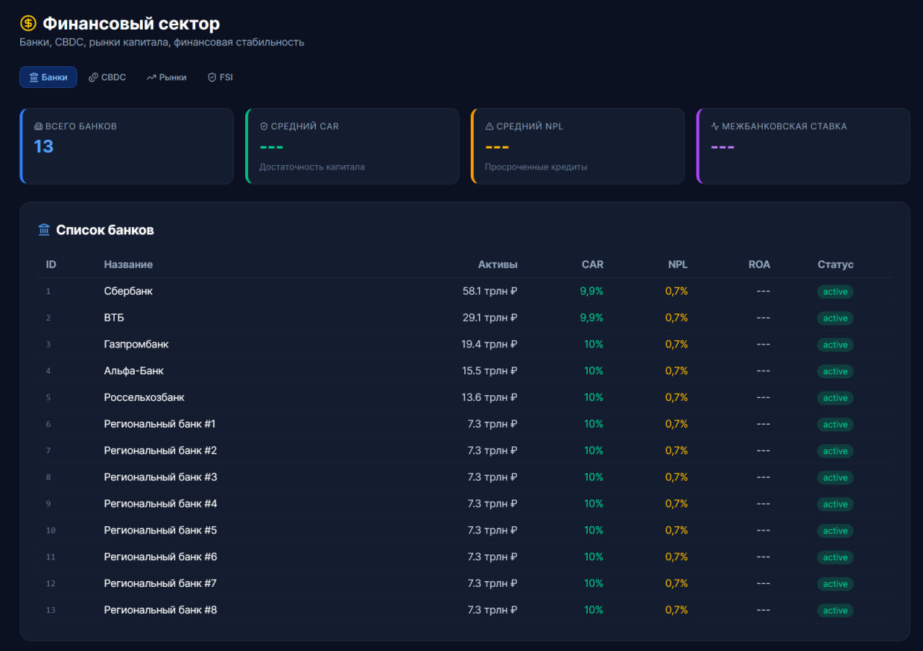Click the 0,7% NPL value for Сбербанк
The image size is (923, 651).
pyautogui.click(x=676, y=291)
